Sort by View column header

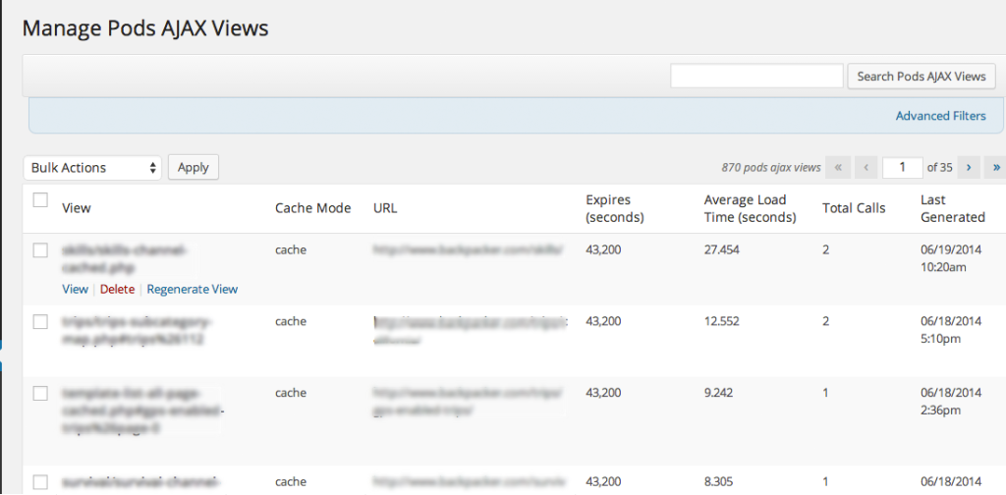click(77, 208)
